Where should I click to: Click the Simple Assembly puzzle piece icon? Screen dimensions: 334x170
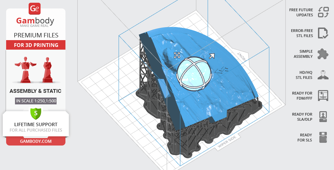coord(323,54)
